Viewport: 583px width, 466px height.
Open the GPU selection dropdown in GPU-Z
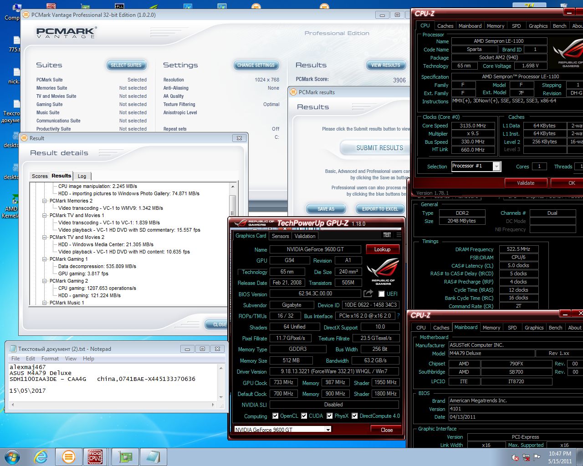(x=328, y=429)
